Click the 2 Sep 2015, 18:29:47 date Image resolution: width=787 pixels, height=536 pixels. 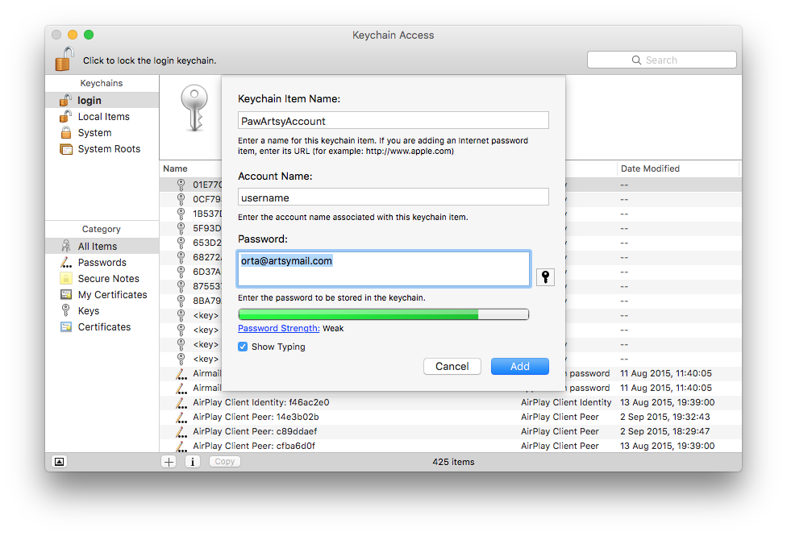(664, 431)
